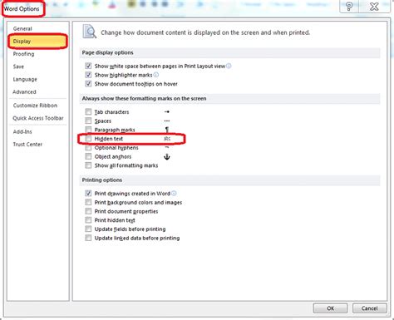The width and height of the screenshot is (394, 320).
Task: Select the Quick Access Toolbar category
Action: click(38, 118)
